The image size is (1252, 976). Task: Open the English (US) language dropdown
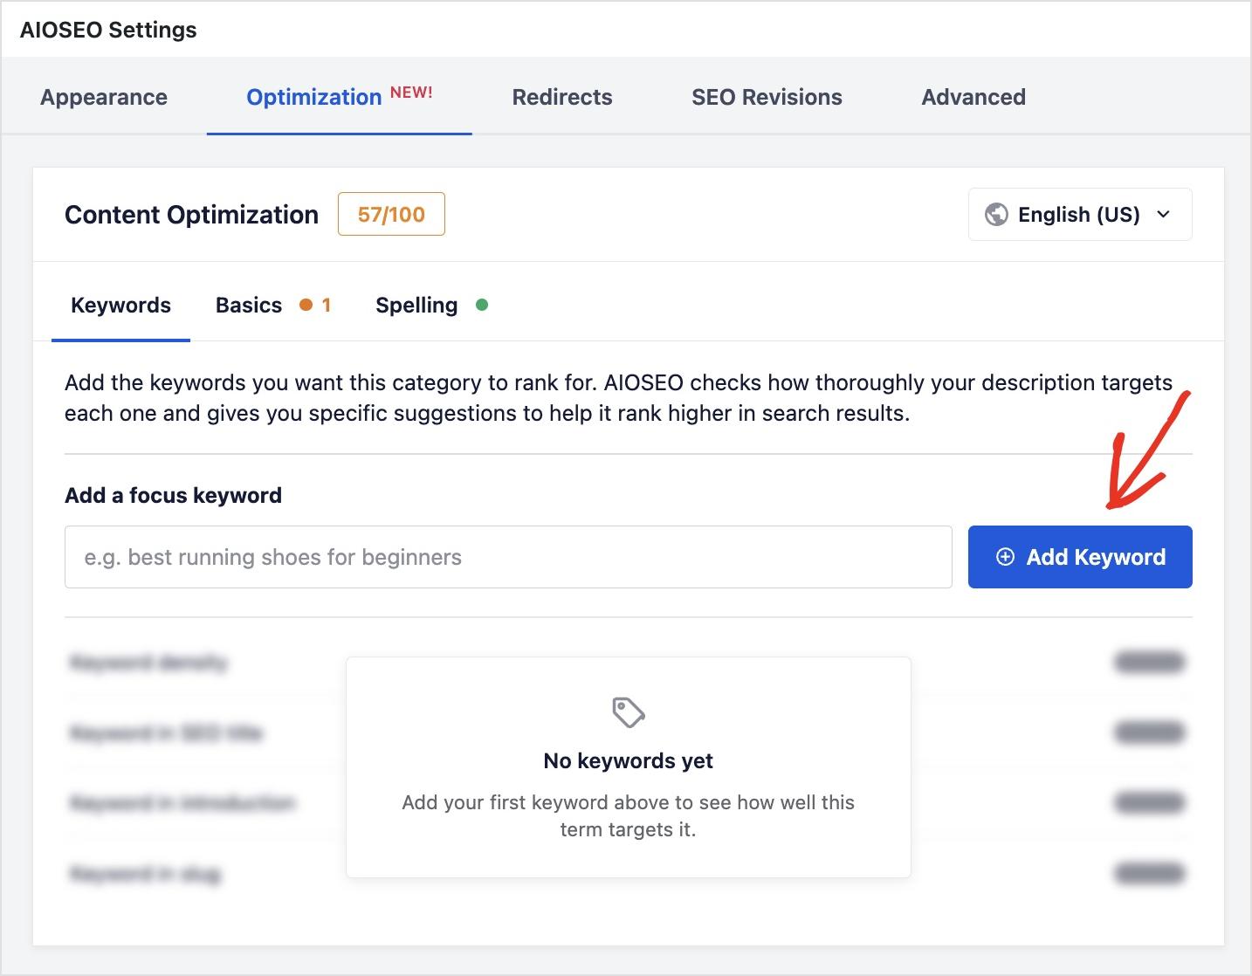coord(1080,215)
